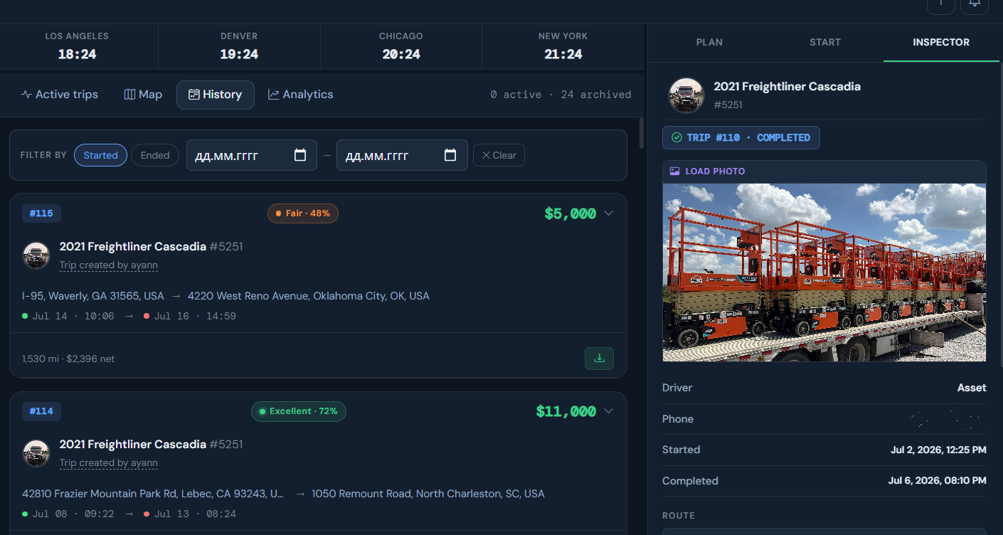Open calendar picker for end date

pos(450,155)
